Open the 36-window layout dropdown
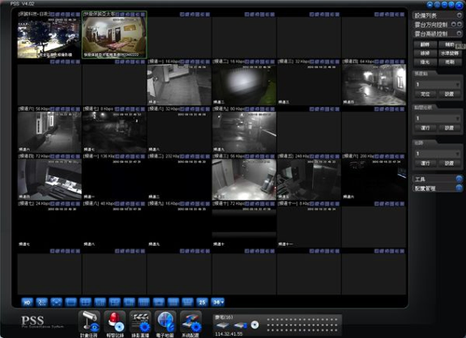The image size is (466, 338). pyautogui.click(x=217, y=302)
